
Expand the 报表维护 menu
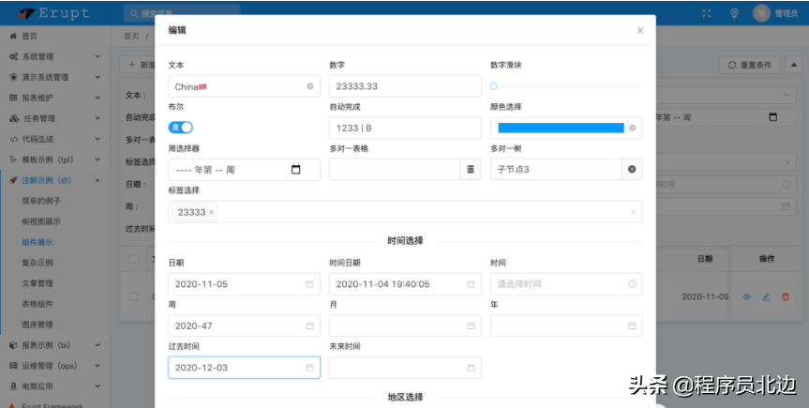pyautogui.click(x=54, y=98)
